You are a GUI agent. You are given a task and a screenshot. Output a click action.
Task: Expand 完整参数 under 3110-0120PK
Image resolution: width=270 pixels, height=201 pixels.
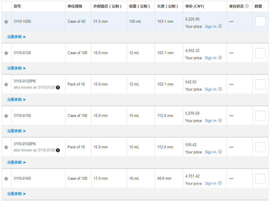(17, 100)
